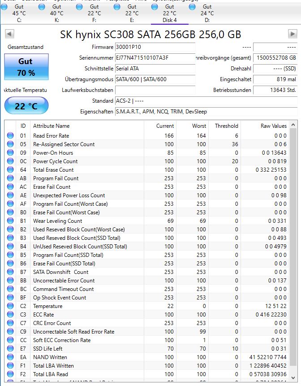Viewport: 301px width, 386px height.
Task: Click the status icon of ECC Rate
Action: point(10,314)
